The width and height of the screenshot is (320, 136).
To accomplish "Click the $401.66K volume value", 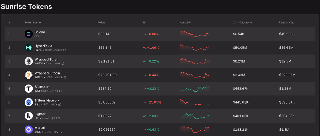I will [241, 116].
